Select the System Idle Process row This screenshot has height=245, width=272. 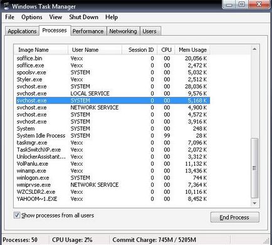point(113,136)
